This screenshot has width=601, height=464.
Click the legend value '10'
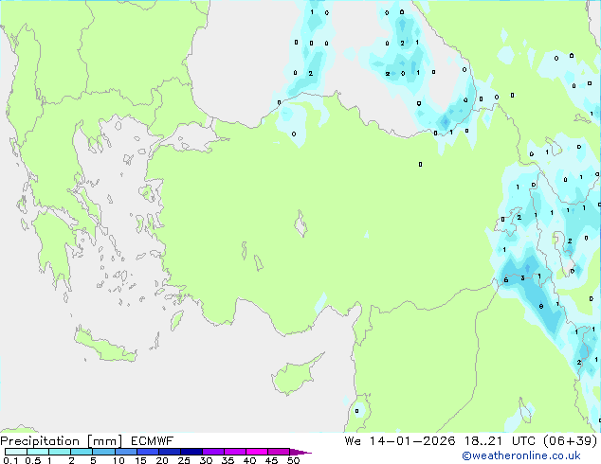pos(118,460)
